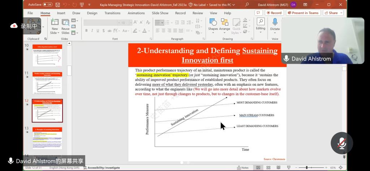Open the Transitions tab
The image size is (370, 171).
click(x=112, y=13)
